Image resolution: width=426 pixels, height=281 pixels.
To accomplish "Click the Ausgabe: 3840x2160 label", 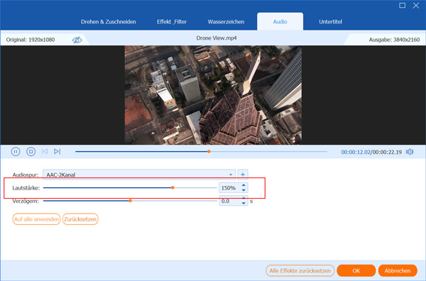I will pyautogui.click(x=394, y=40).
